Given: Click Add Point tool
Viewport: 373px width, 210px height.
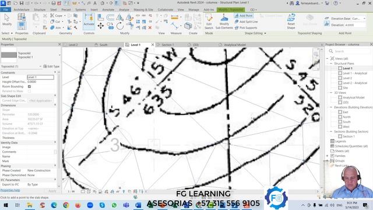Looking at the screenshot, I should tap(244, 16).
